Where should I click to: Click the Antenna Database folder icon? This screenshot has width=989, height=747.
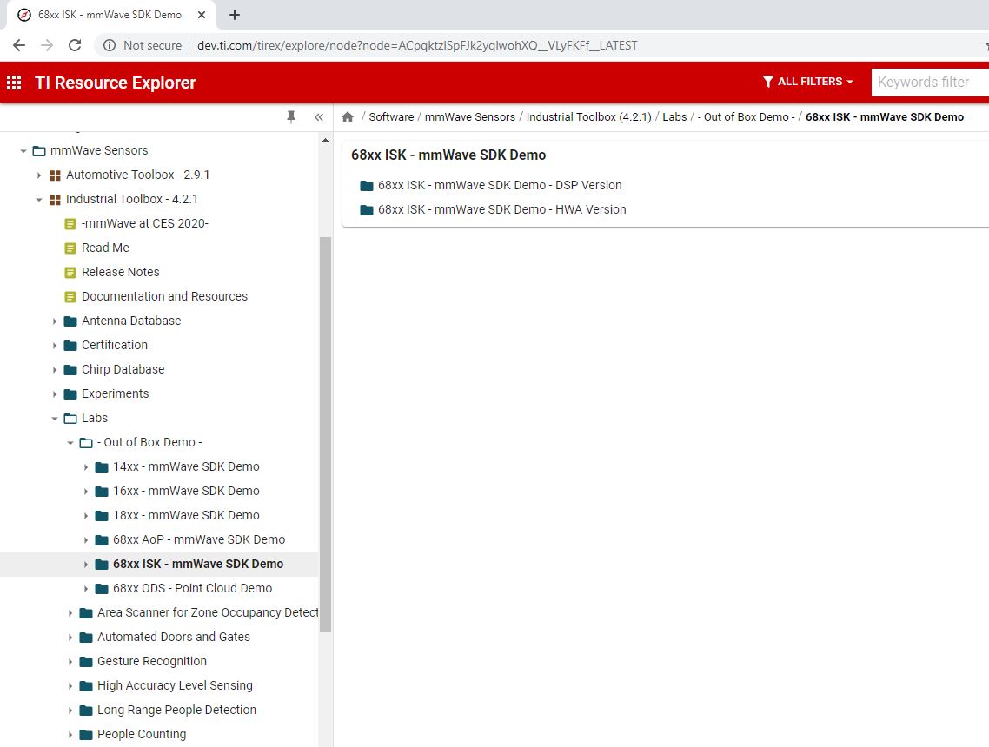pos(70,321)
